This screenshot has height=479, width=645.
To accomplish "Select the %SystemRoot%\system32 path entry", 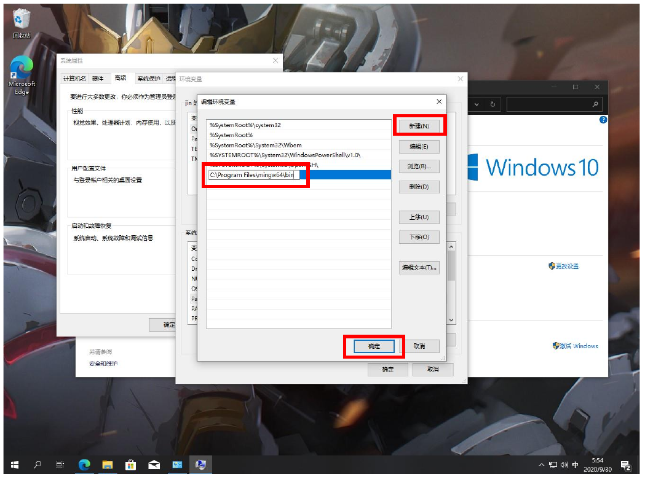I will coord(245,125).
